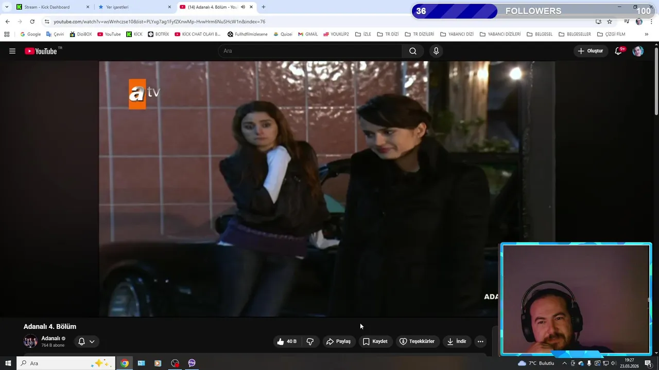659x370 pixels.
Task: Click the Chrome address bar URL
Action: (x=160, y=22)
